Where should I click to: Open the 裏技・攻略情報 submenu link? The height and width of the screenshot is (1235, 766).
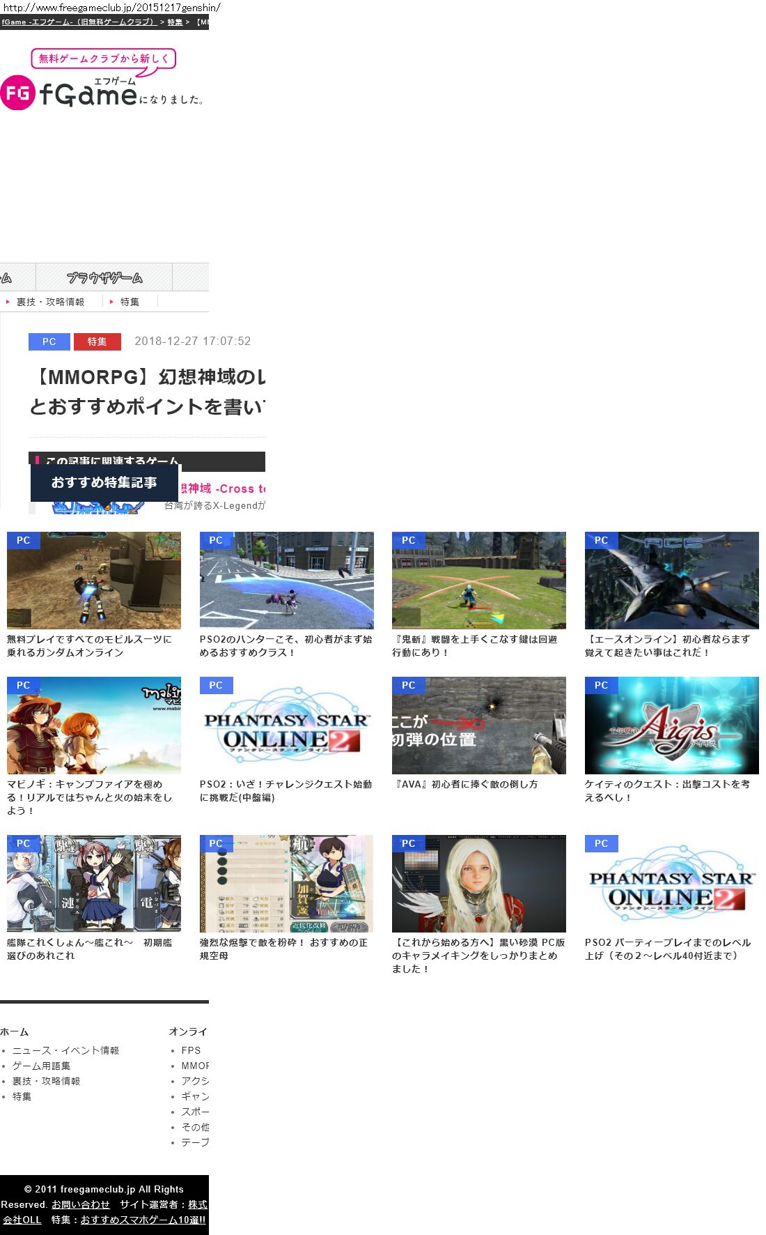tap(50, 302)
